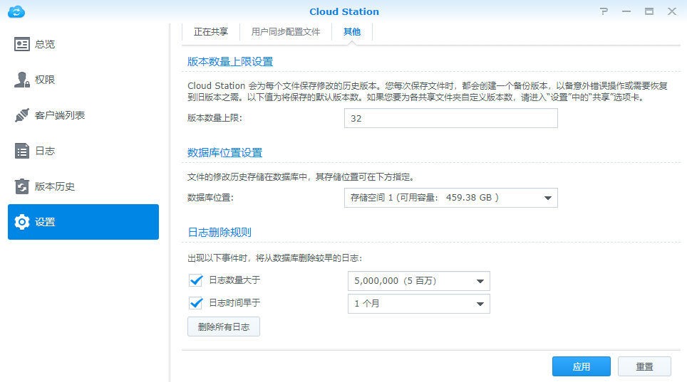Open the 1 个月 log age dropdown
The height and width of the screenshot is (382, 687).
(419, 304)
